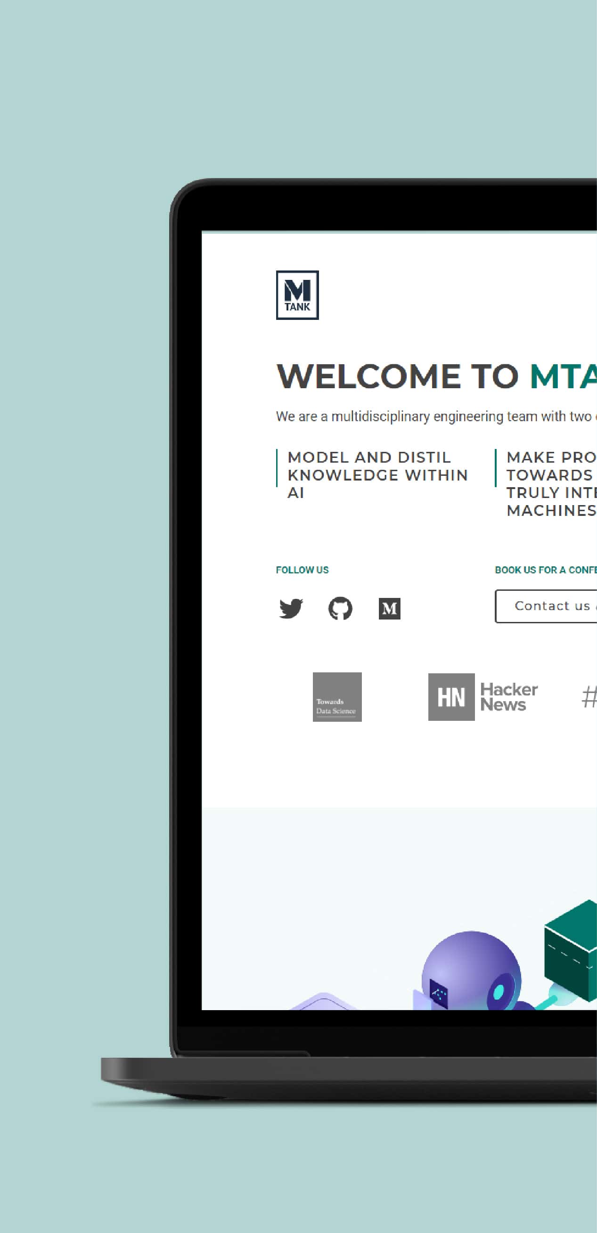Click the Hacker News logo
597x1233 pixels.
[x=483, y=697]
